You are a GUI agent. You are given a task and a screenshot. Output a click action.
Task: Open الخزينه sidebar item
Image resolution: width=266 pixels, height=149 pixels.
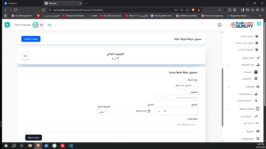pyautogui.click(x=252, y=131)
